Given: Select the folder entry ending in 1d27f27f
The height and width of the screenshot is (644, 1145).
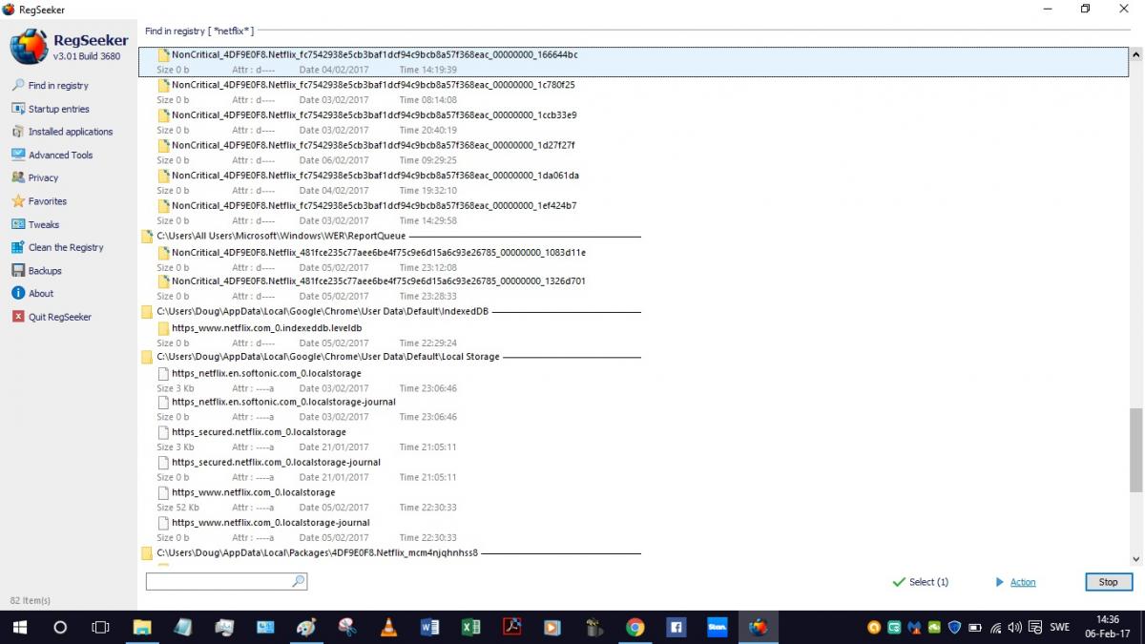Looking at the screenshot, I should (373, 145).
